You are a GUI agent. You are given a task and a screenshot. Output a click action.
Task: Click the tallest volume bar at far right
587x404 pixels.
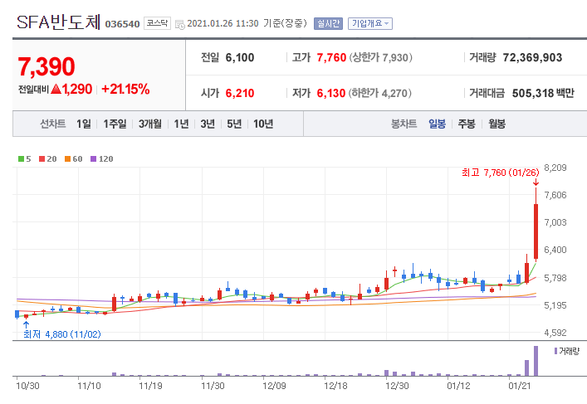[536, 361]
